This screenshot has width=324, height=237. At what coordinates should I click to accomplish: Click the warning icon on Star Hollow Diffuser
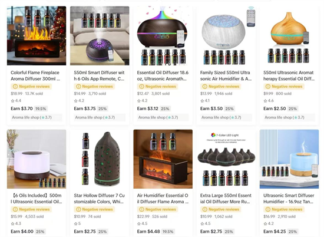[x=78, y=209]
